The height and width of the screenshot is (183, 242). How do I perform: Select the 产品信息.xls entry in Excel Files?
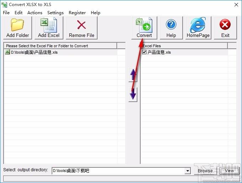coord(184,52)
